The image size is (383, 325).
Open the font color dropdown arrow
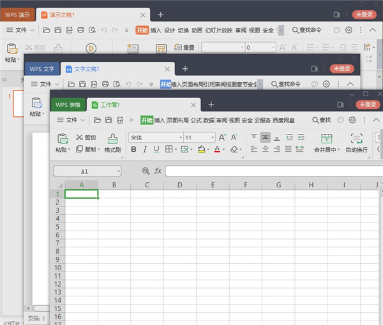coord(224,150)
